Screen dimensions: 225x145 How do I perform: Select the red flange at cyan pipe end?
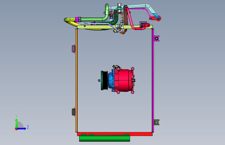[x=155, y=18]
